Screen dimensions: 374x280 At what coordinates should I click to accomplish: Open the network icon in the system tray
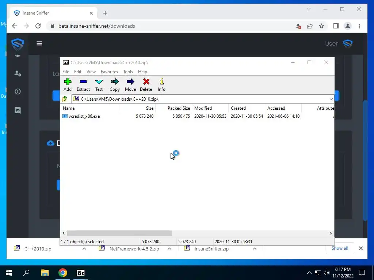(x=318, y=273)
